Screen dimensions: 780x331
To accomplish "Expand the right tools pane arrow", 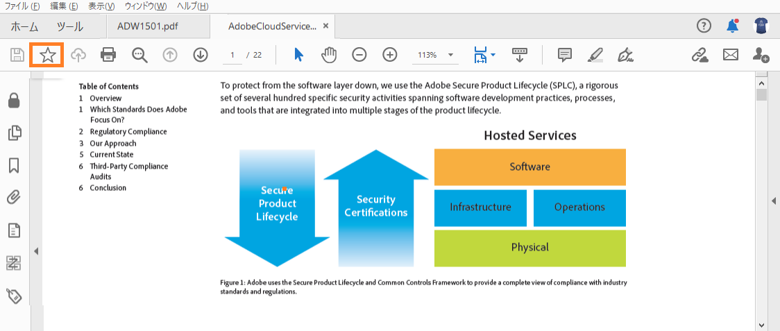I will pyautogui.click(x=774, y=201).
